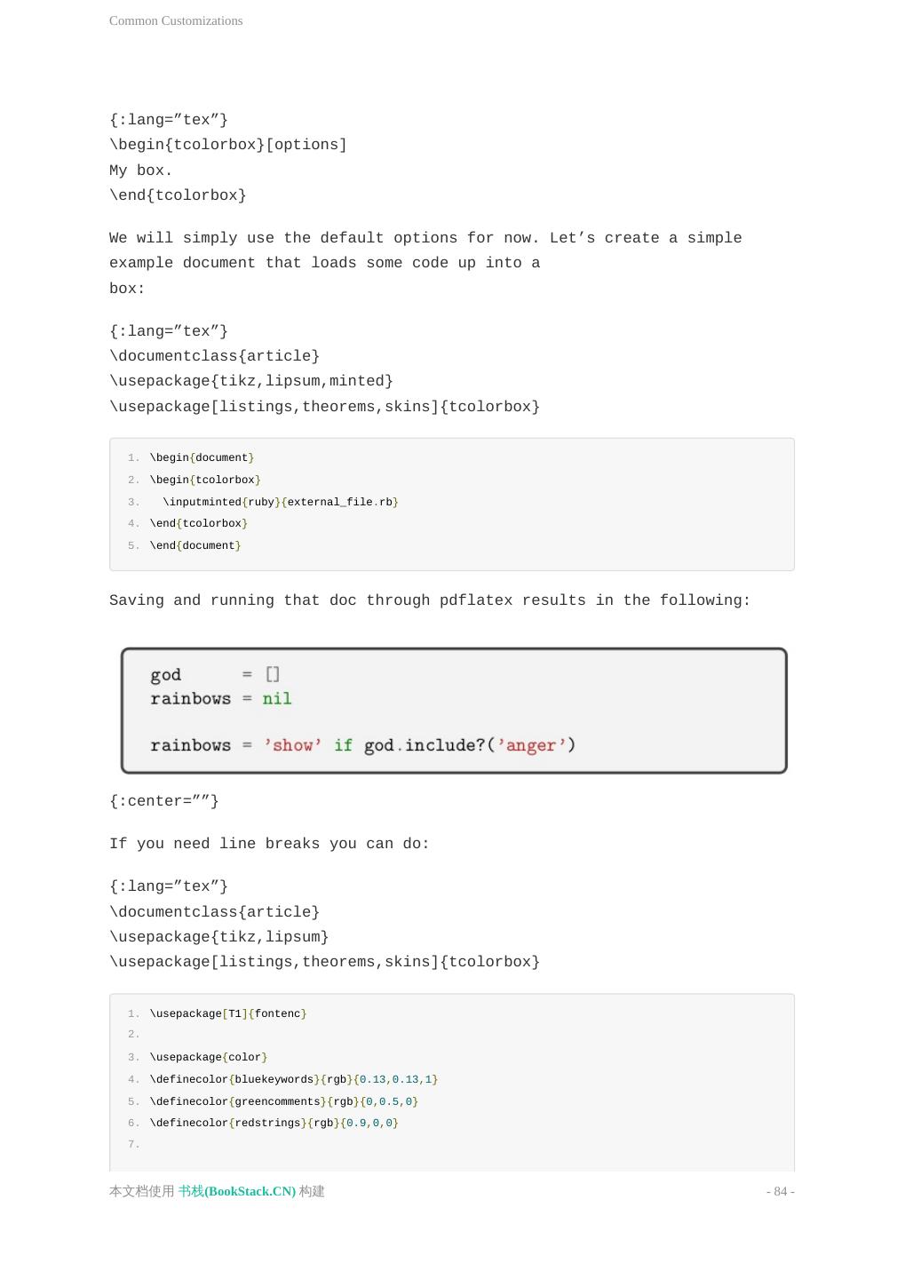Image resolution: width=905 pixels, height=1279 pixels.
Task: Click the \usepackage{tikz,lipsum,minted} line
Action: 251,380
